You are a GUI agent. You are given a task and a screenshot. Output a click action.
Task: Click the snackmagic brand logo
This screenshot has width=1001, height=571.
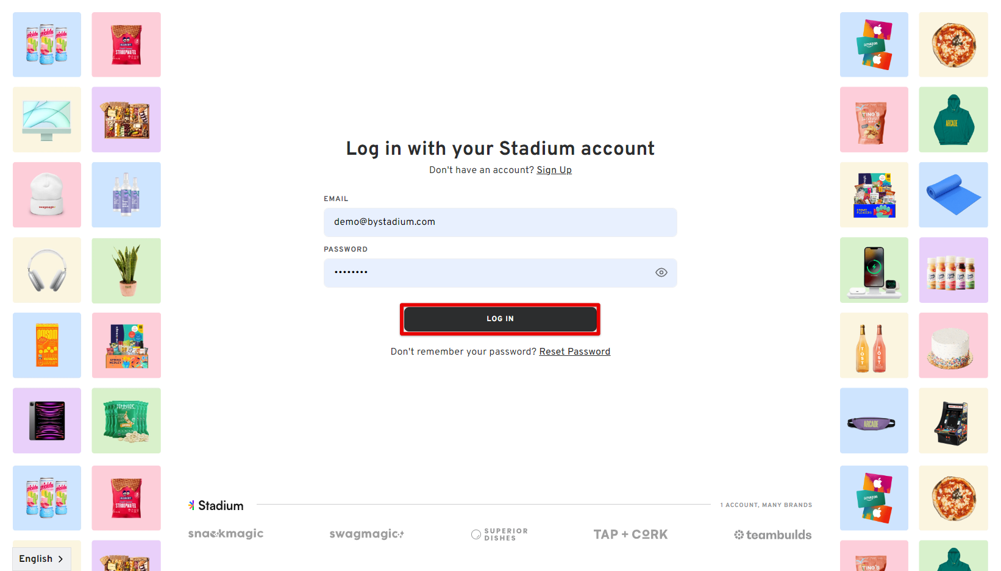click(226, 533)
